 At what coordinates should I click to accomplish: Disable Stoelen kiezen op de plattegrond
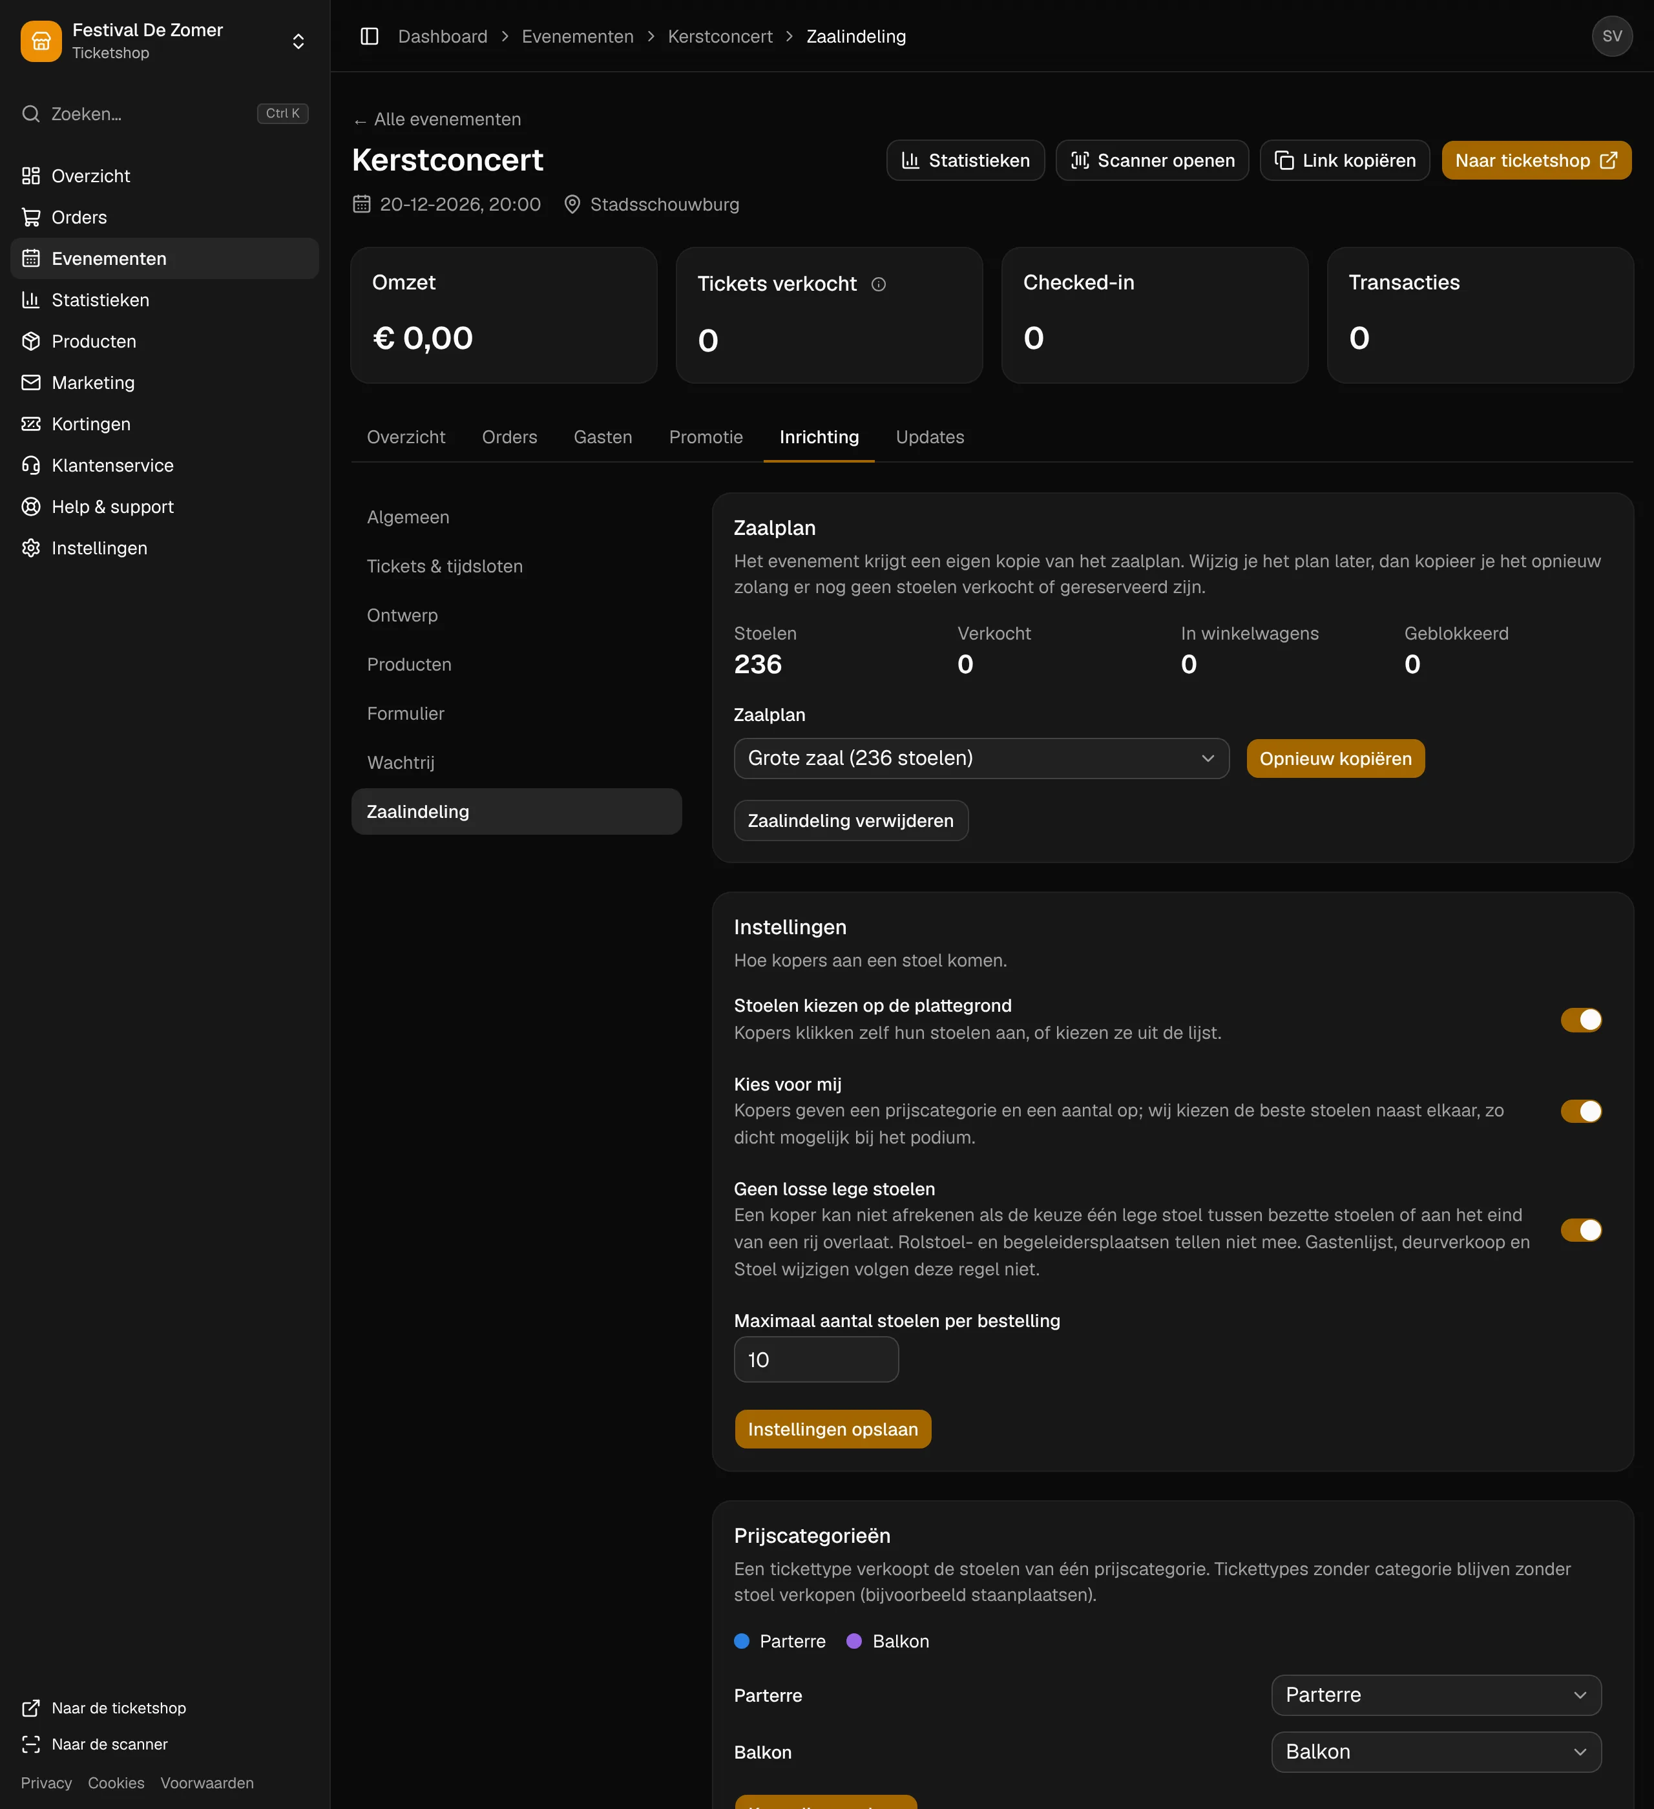tap(1580, 1020)
